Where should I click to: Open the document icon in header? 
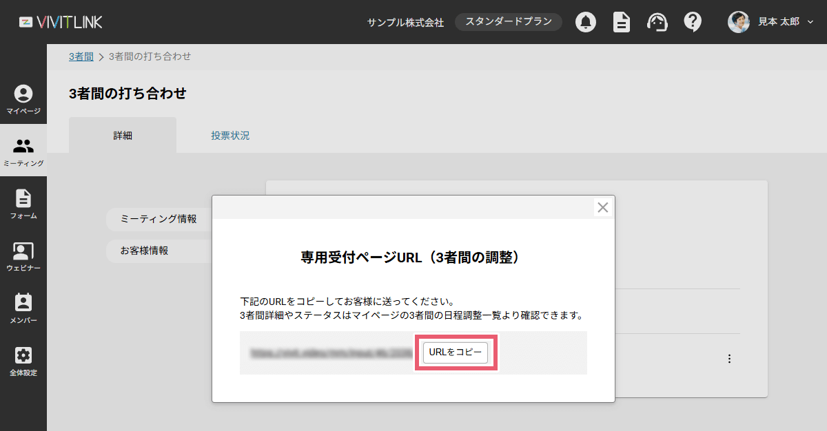click(x=622, y=22)
